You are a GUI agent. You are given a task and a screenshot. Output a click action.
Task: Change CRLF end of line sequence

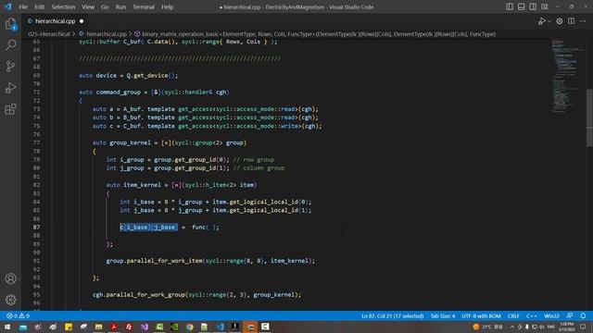tap(513, 315)
